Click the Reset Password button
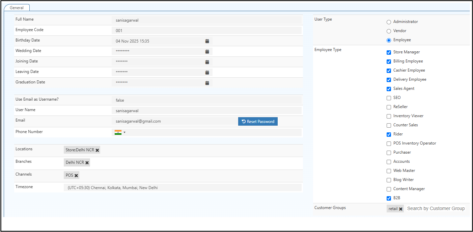Viewport: 473px width, 232px height. coord(258,121)
